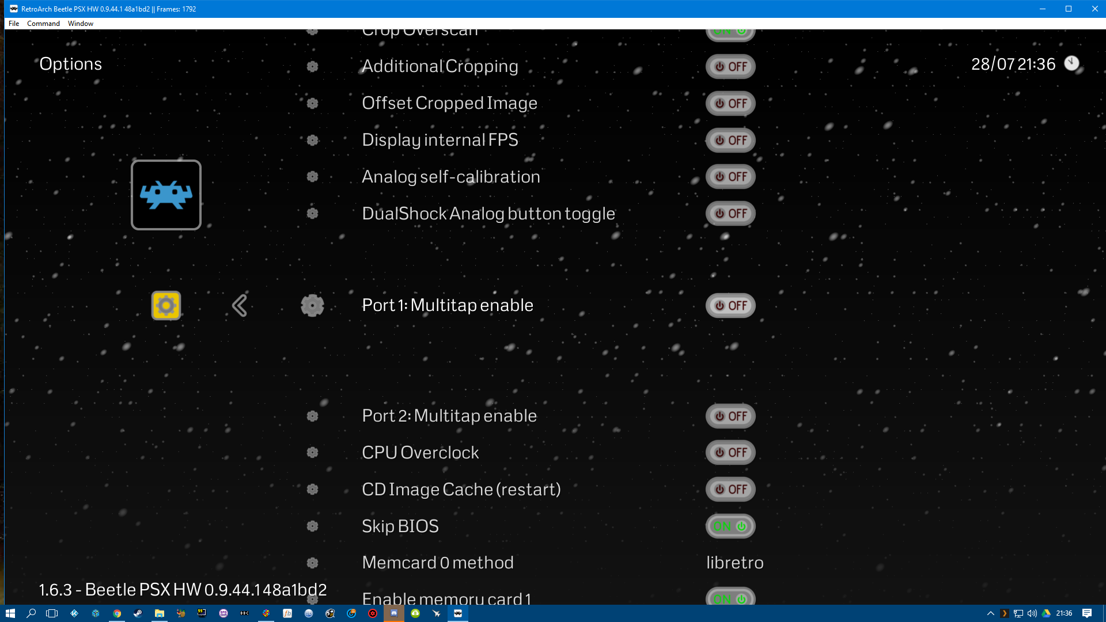
Task: Select CPU Overclock option label
Action: (x=421, y=452)
